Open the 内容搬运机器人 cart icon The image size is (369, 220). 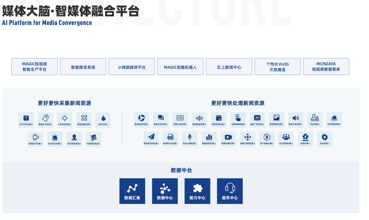click(94, 137)
